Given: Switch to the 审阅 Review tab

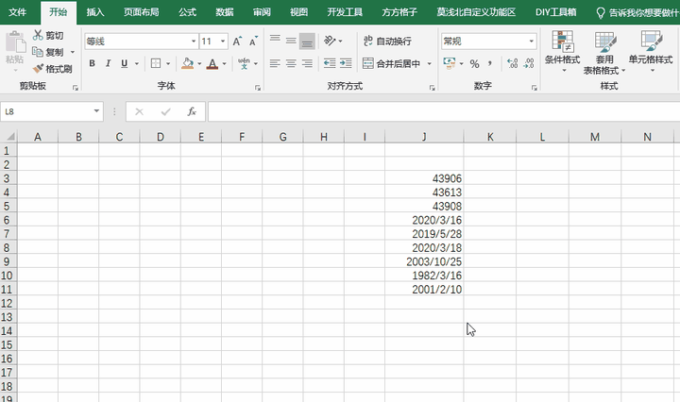Looking at the screenshot, I should pyautogui.click(x=262, y=12).
